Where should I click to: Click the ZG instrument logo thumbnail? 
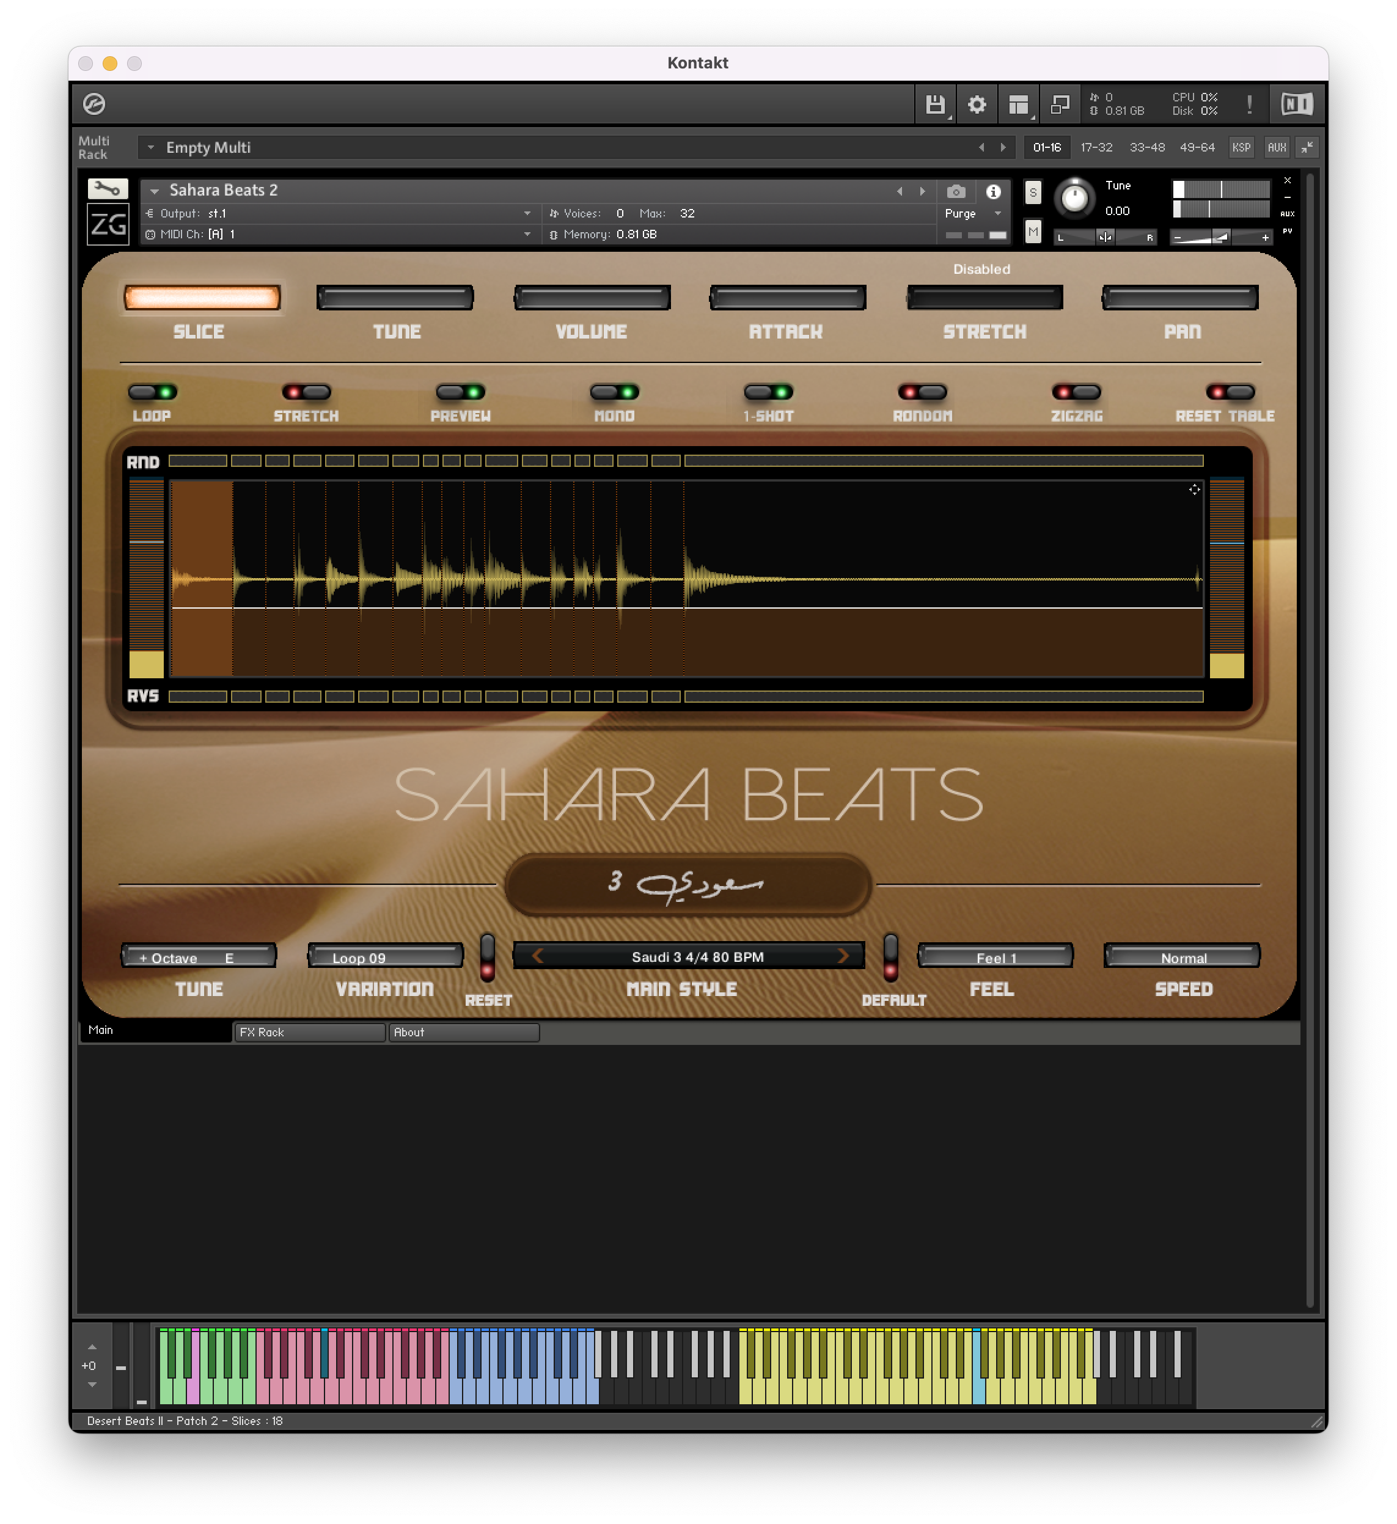pyautogui.click(x=108, y=224)
